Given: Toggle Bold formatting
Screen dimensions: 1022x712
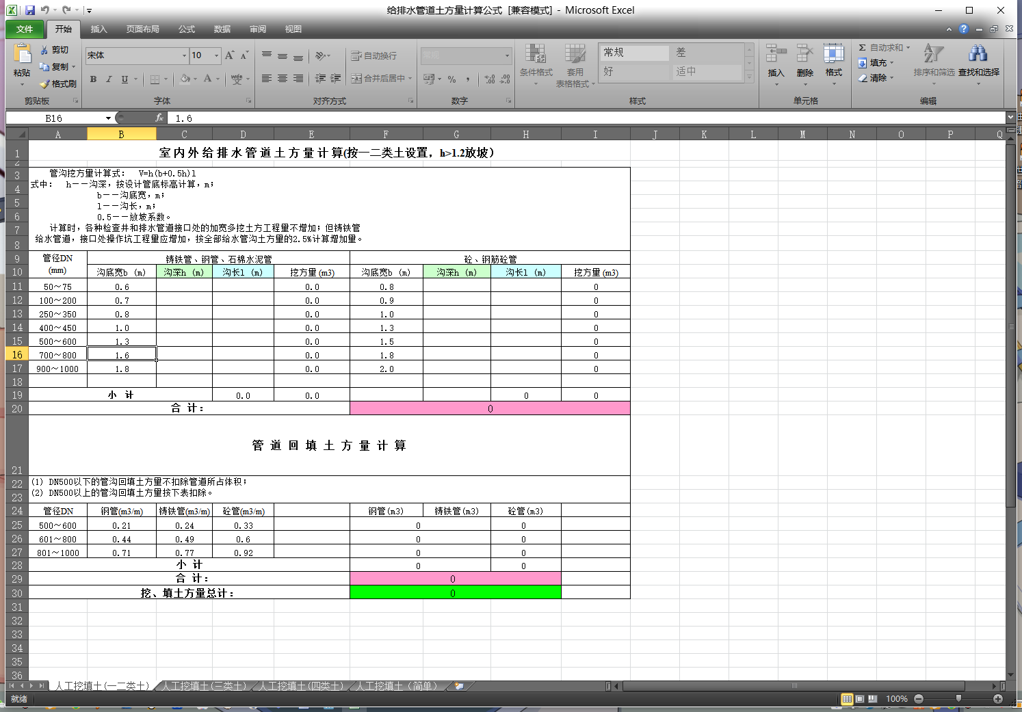Looking at the screenshot, I should pyautogui.click(x=93, y=79).
